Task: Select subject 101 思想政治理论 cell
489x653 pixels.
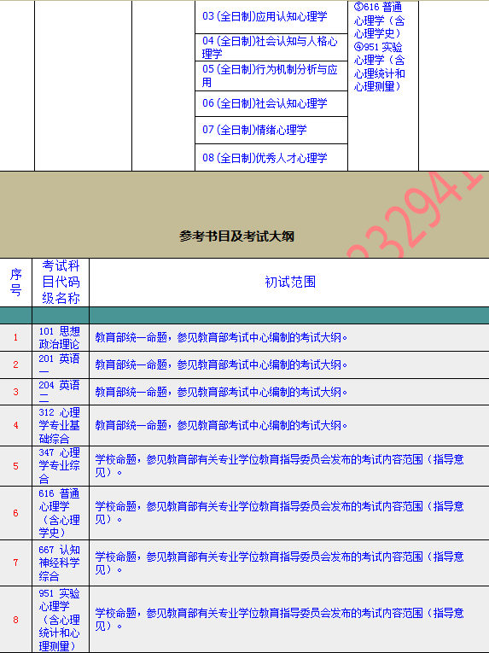Action: click(59, 338)
